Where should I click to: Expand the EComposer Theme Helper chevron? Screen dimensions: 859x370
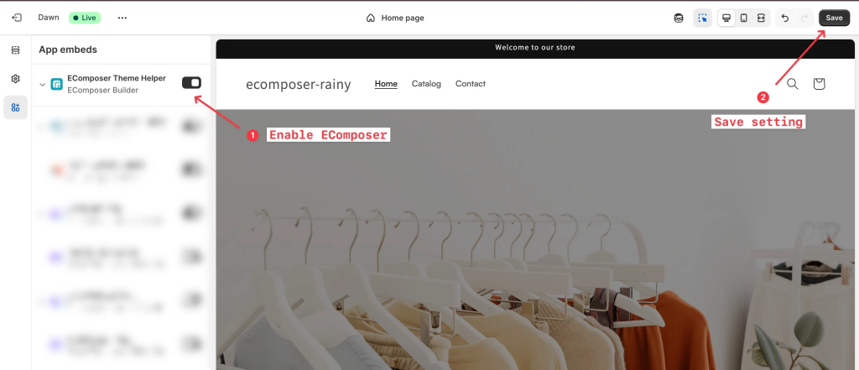(42, 85)
